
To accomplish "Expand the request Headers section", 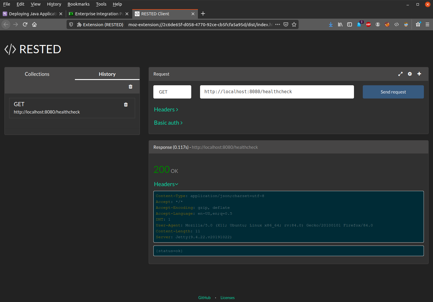I will (x=166, y=109).
